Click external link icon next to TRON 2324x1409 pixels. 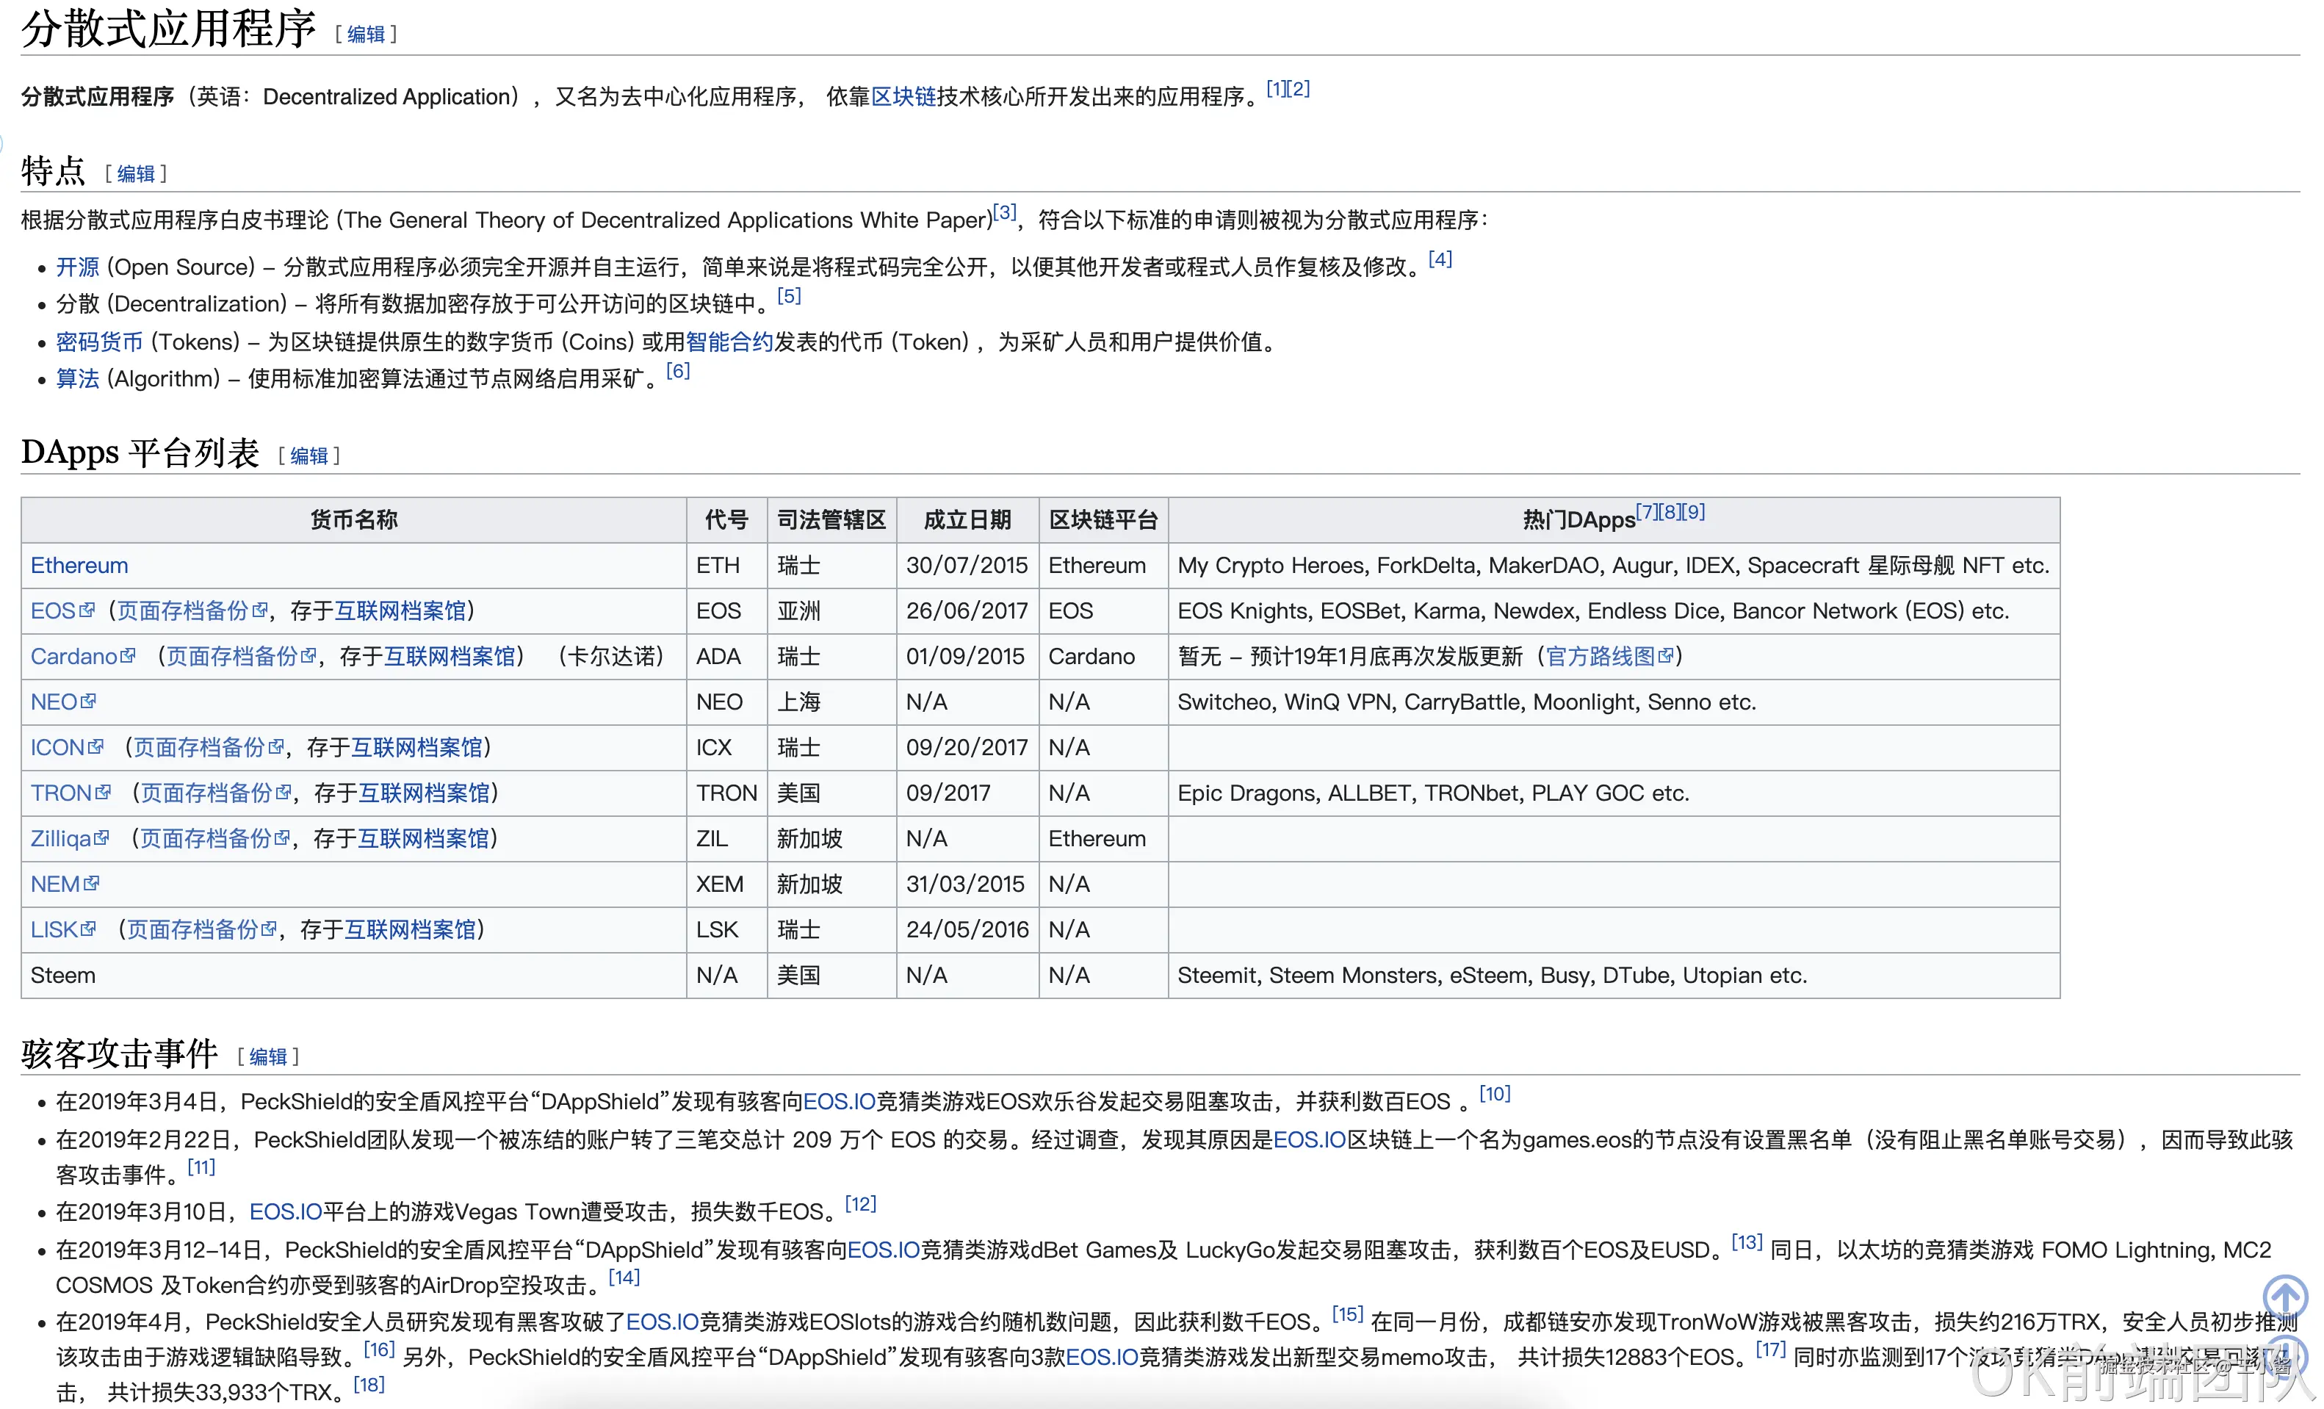(x=104, y=792)
